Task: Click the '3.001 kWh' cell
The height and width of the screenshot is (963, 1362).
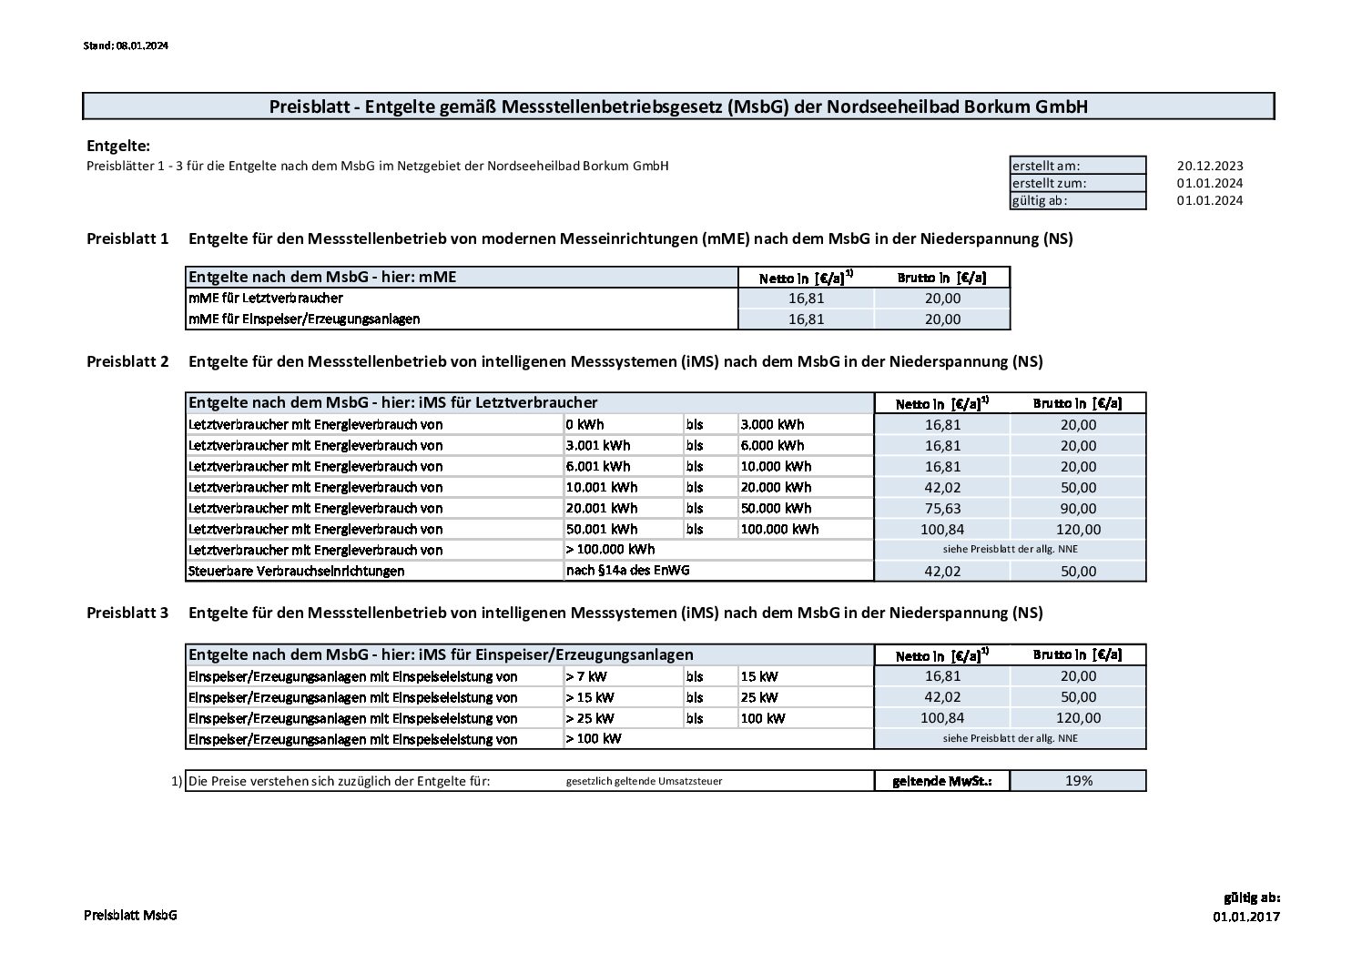Action: coord(624,445)
